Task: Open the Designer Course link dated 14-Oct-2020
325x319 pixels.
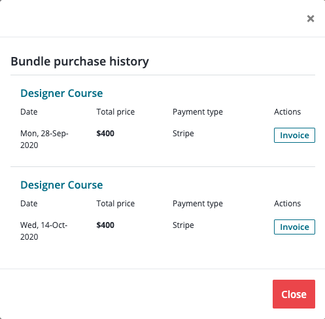Action: (61, 185)
